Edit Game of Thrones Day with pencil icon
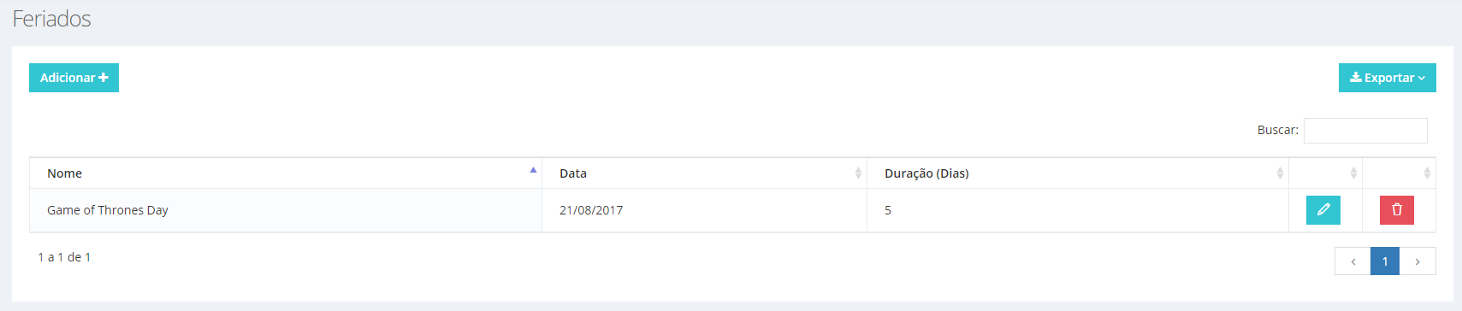 [1323, 210]
